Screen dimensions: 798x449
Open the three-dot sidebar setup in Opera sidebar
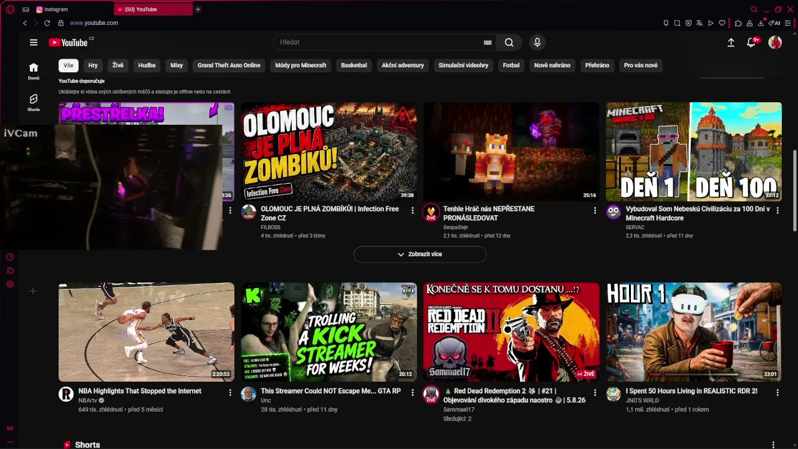[10, 442]
